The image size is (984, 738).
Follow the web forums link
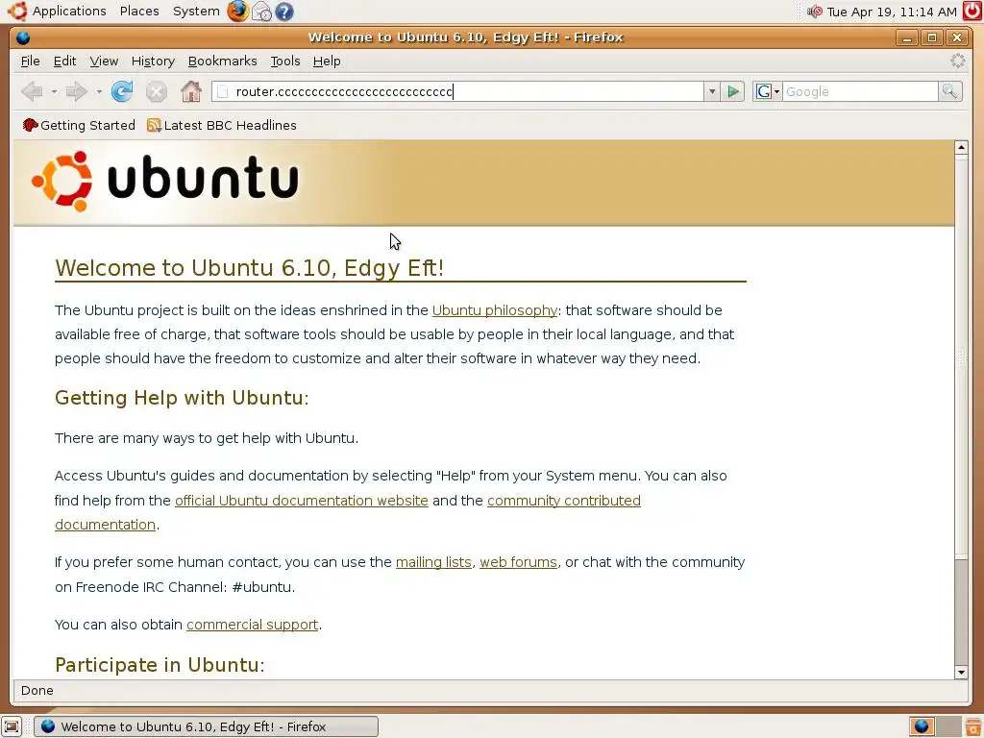518,561
